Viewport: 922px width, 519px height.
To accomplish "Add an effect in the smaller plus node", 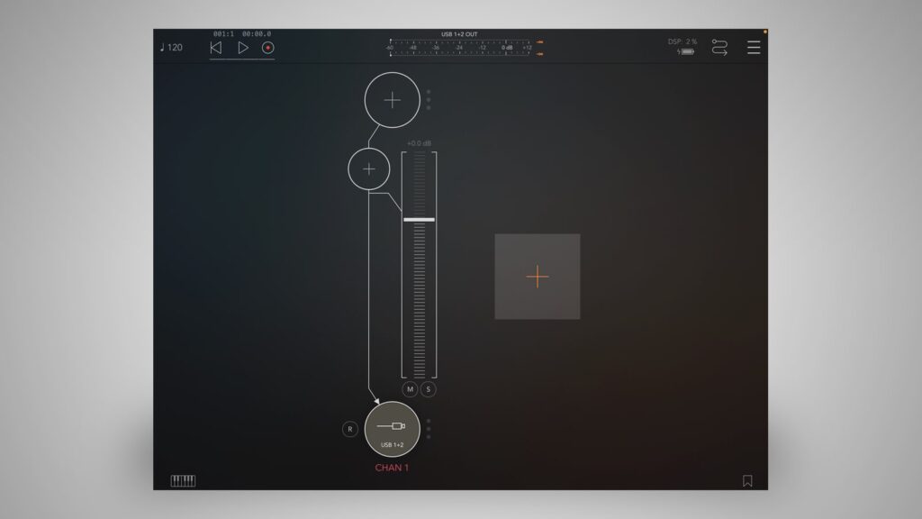I will click(368, 168).
